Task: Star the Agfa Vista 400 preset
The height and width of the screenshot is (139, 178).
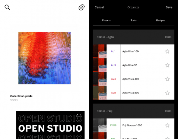Action: [167, 79]
